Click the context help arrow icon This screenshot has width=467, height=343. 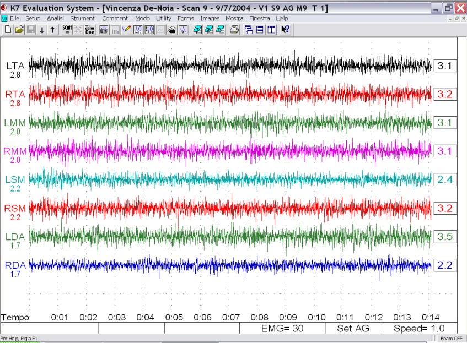pos(285,30)
